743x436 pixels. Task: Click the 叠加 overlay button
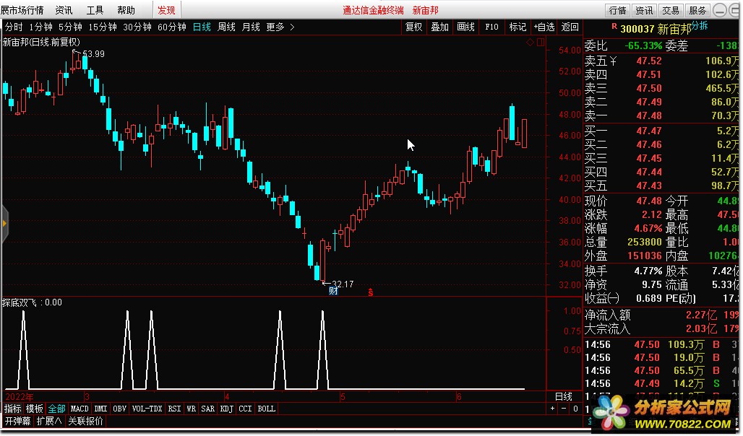tap(439, 27)
